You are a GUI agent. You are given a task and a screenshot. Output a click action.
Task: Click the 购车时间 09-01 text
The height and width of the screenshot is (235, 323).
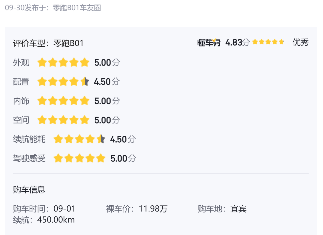pos(44,209)
